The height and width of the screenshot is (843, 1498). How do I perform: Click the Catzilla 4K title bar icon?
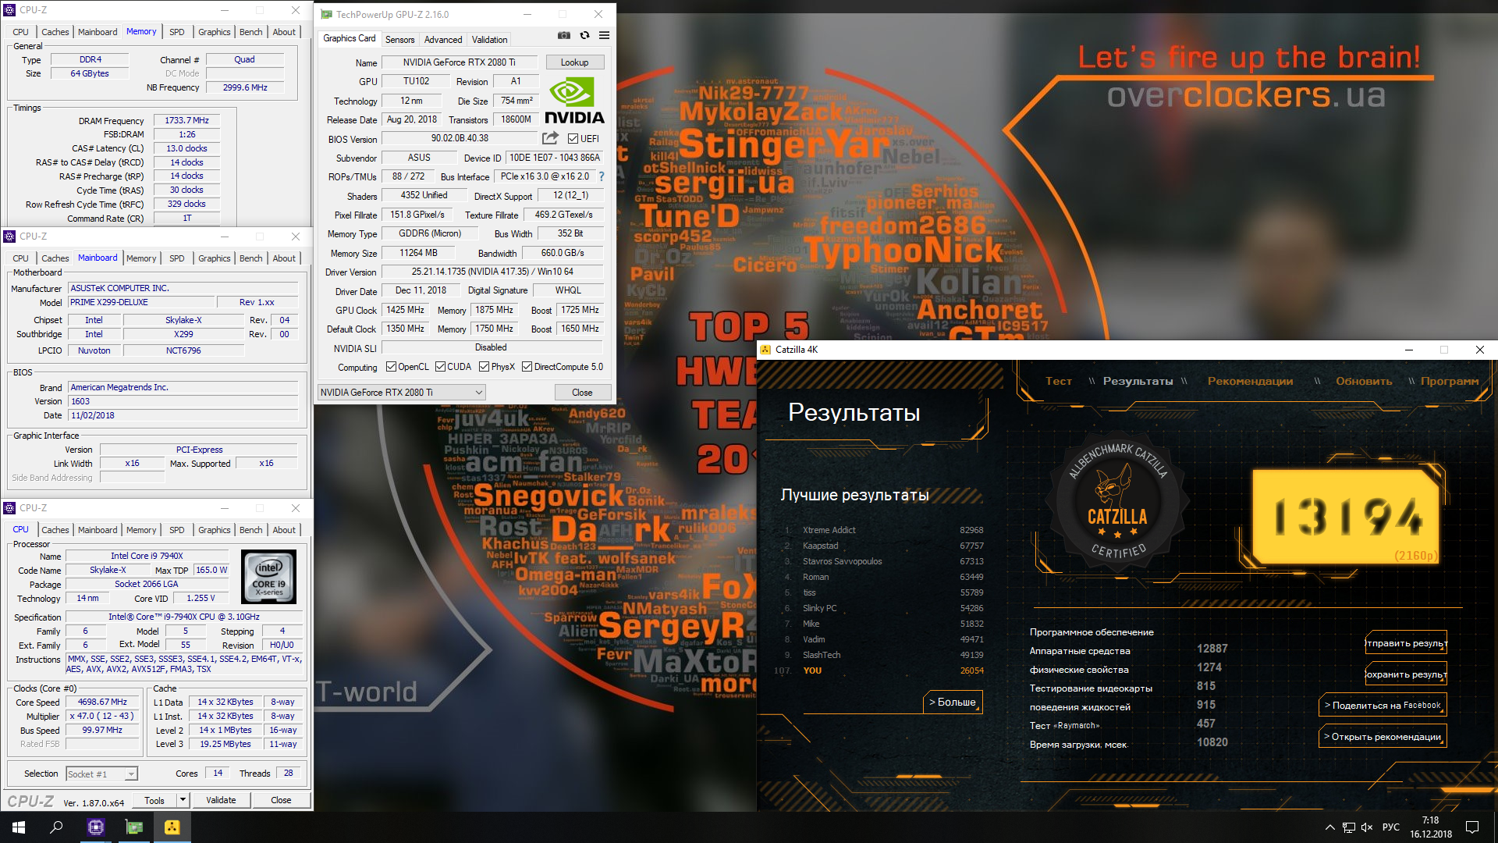[765, 350]
